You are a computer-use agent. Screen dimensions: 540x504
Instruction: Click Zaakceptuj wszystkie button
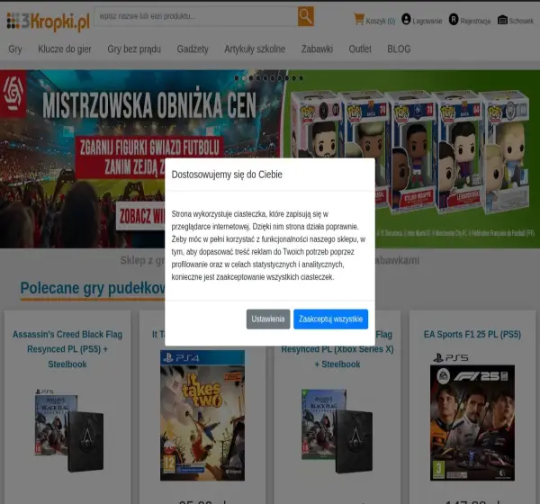coord(330,319)
